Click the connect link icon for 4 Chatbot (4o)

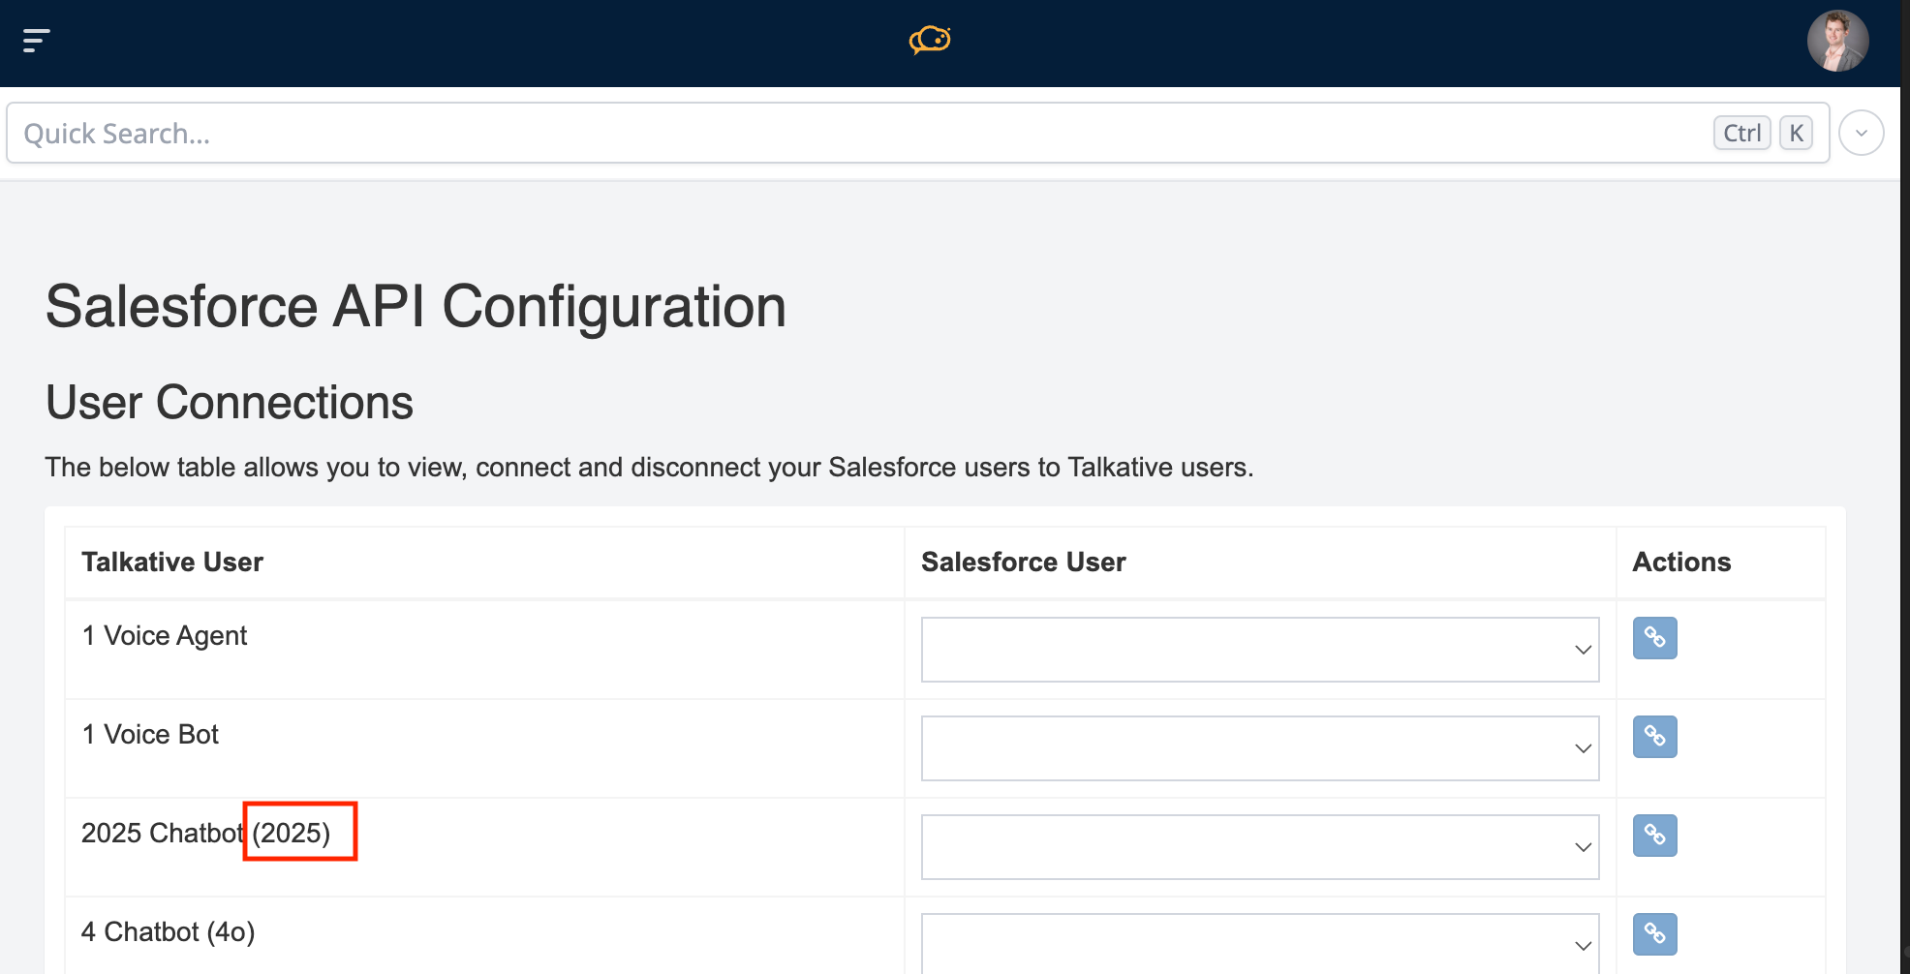pyautogui.click(x=1654, y=934)
